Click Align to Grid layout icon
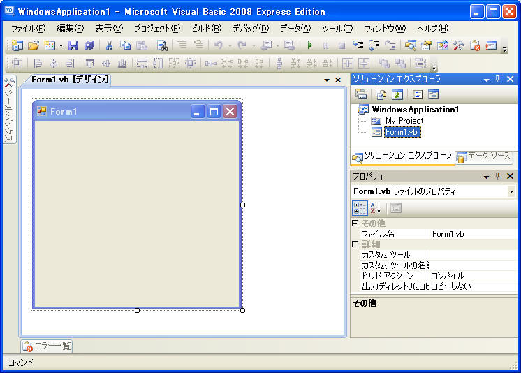Image resolution: width=521 pixels, height=373 pixels. click(17, 63)
